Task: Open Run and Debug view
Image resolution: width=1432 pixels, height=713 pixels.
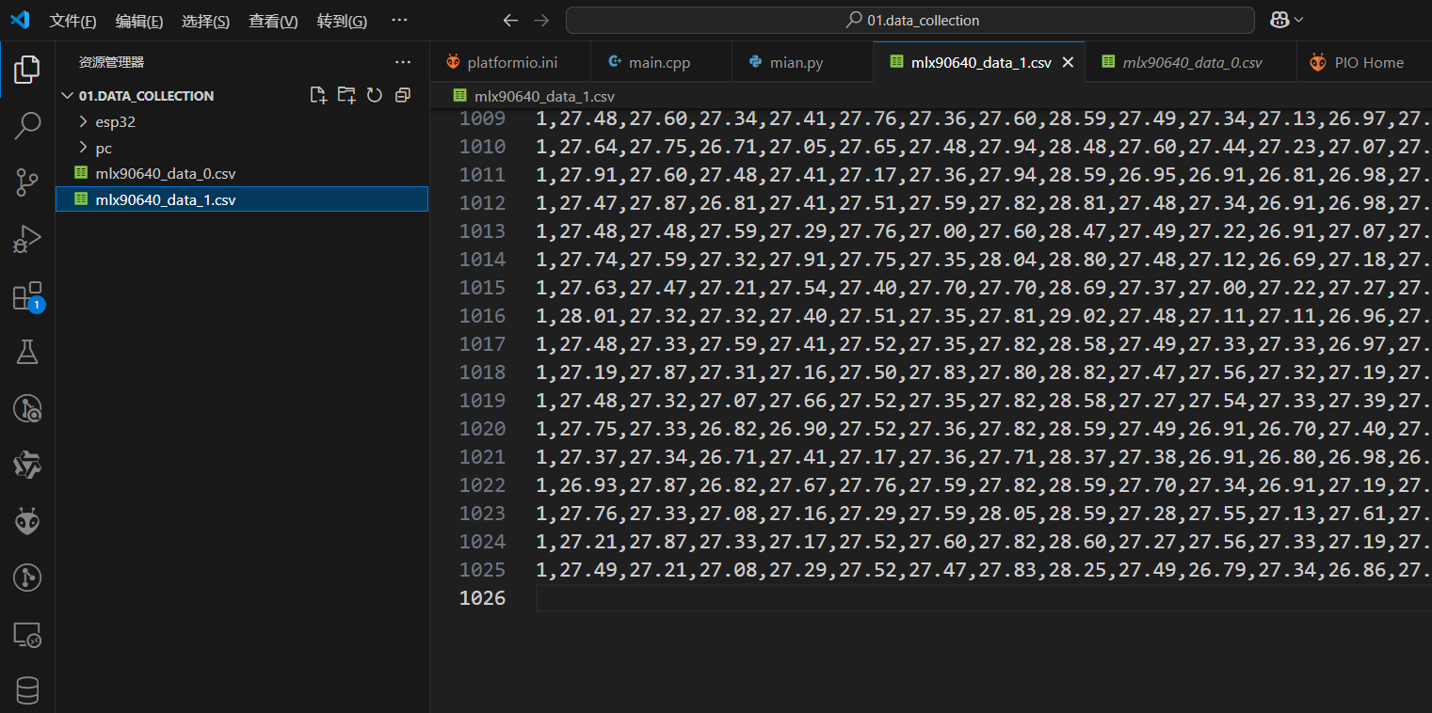Action: [27, 239]
